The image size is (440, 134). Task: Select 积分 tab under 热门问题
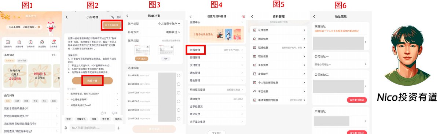pyautogui.click(x=44, y=101)
